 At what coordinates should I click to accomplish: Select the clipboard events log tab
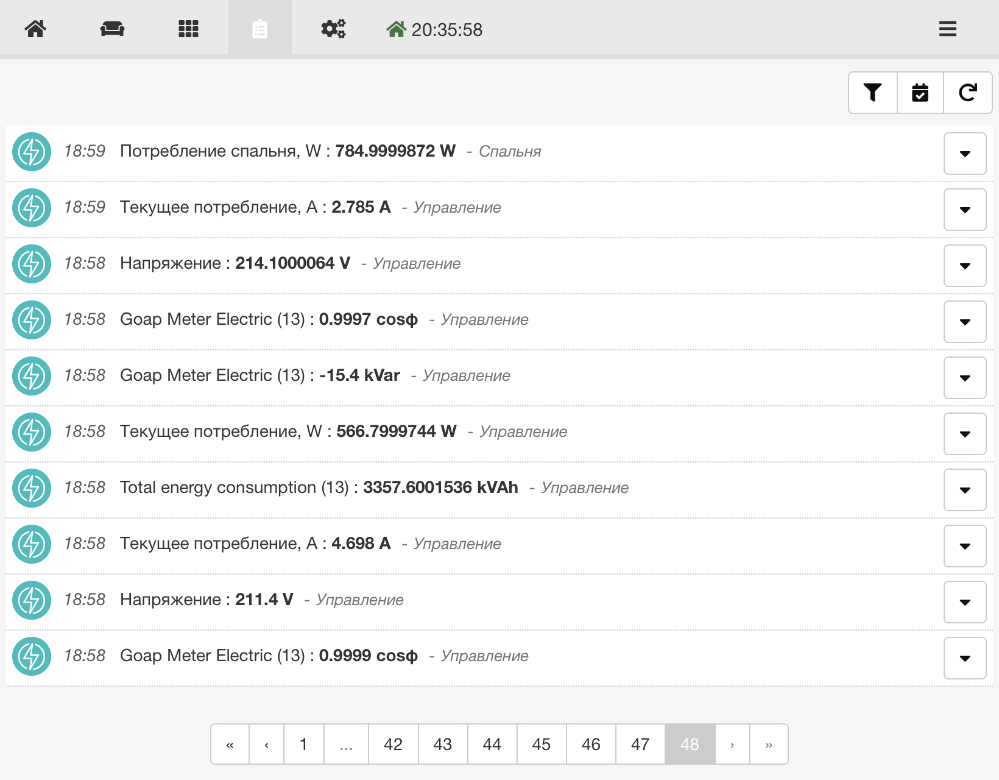point(259,29)
